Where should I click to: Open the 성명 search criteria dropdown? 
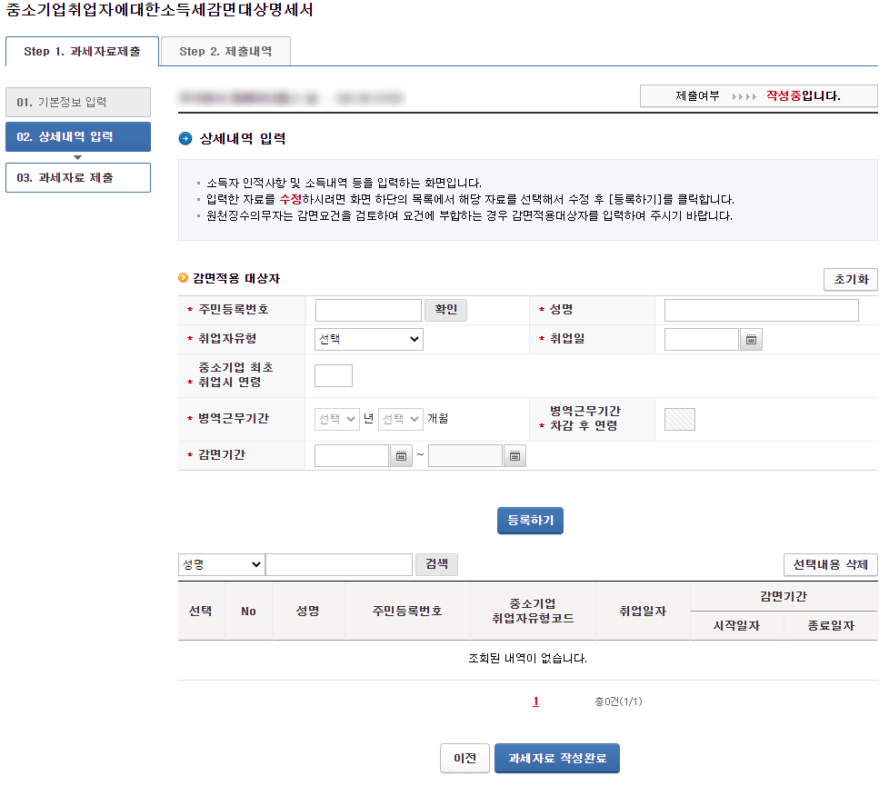(222, 564)
